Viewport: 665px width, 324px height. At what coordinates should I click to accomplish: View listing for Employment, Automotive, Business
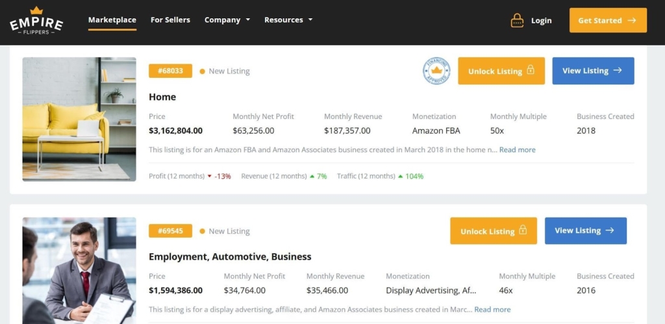pos(585,231)
